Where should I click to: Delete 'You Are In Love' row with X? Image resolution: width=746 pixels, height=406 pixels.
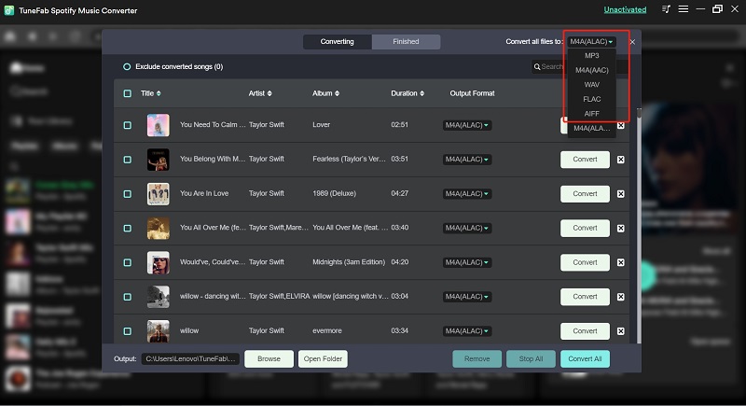pos(621,194)
